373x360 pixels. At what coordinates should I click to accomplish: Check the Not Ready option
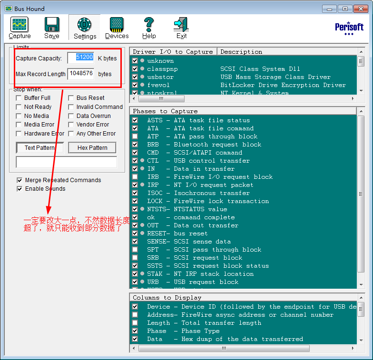[x=19, y=107]
